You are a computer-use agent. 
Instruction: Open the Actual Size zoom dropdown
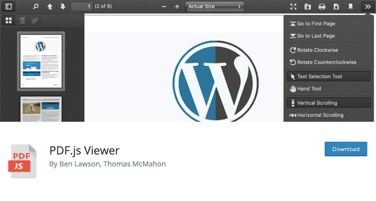coord(214,7)
